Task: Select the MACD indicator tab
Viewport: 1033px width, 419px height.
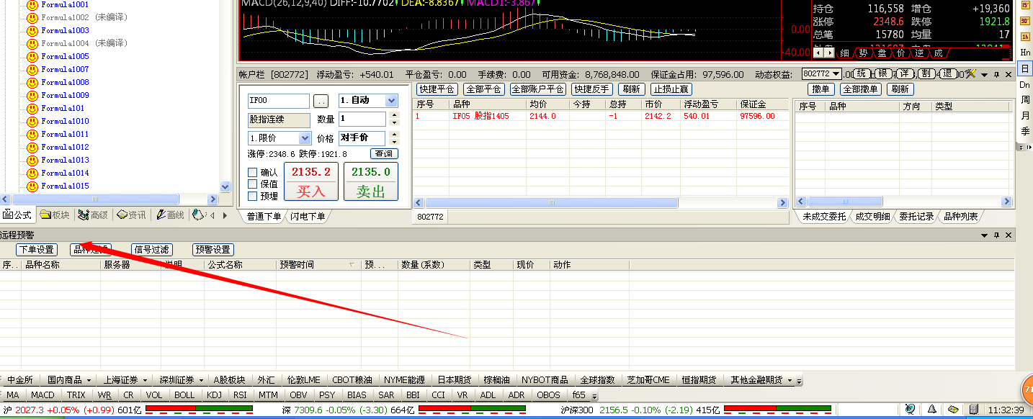Action: click(43, 395)
